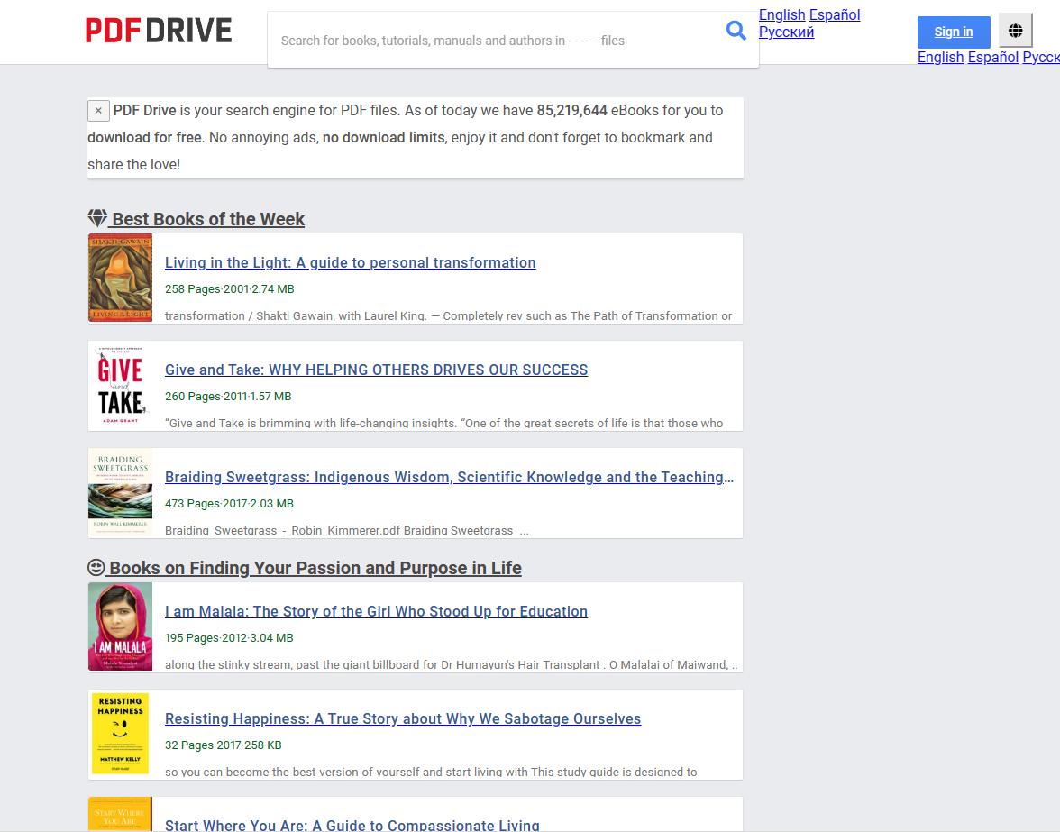Viewport: 1060px width, 832px height.
Task: Open I am Malala book cover
Action: 121,626
